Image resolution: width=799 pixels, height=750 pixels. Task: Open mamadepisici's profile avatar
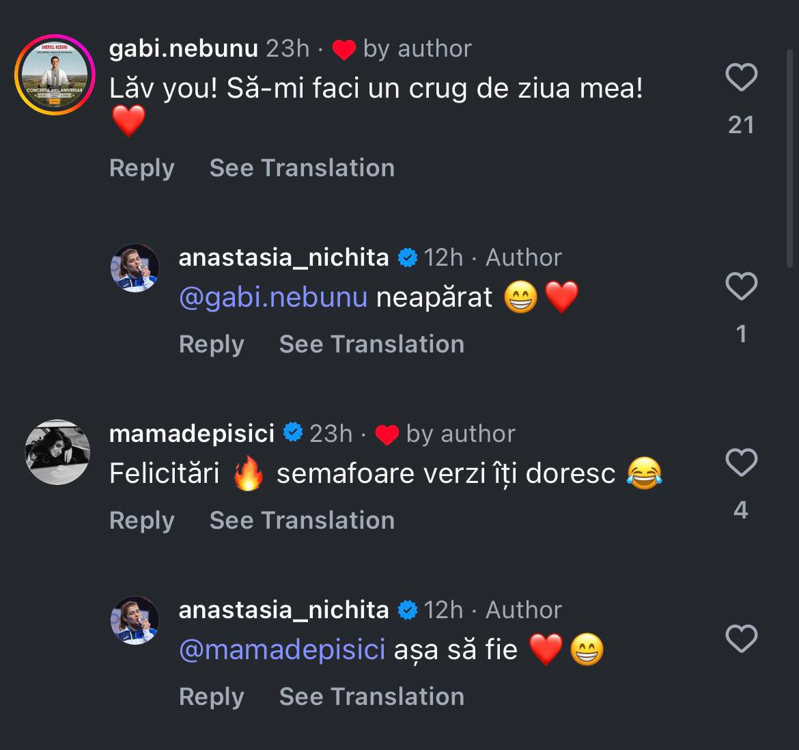point(57,452)
